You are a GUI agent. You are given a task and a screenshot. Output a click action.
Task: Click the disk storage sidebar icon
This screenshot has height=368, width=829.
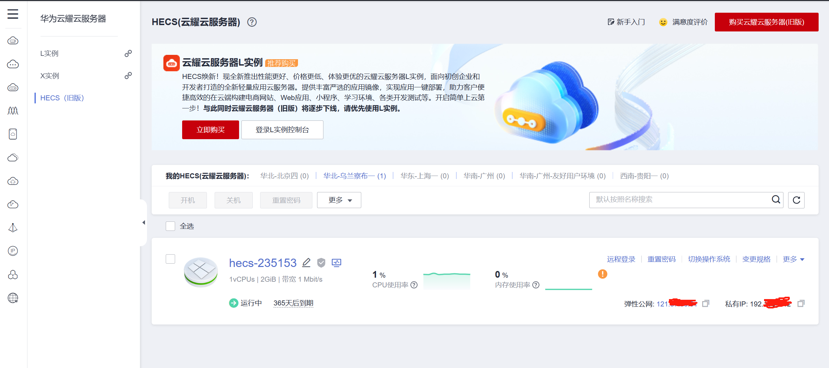pos(13,134)
